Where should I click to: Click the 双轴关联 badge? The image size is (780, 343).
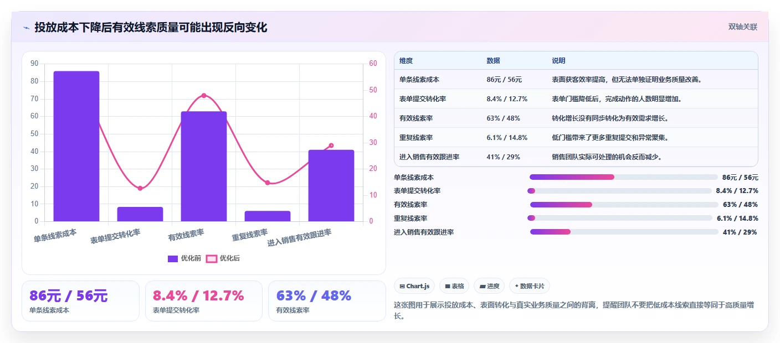[x=742, y=27]
